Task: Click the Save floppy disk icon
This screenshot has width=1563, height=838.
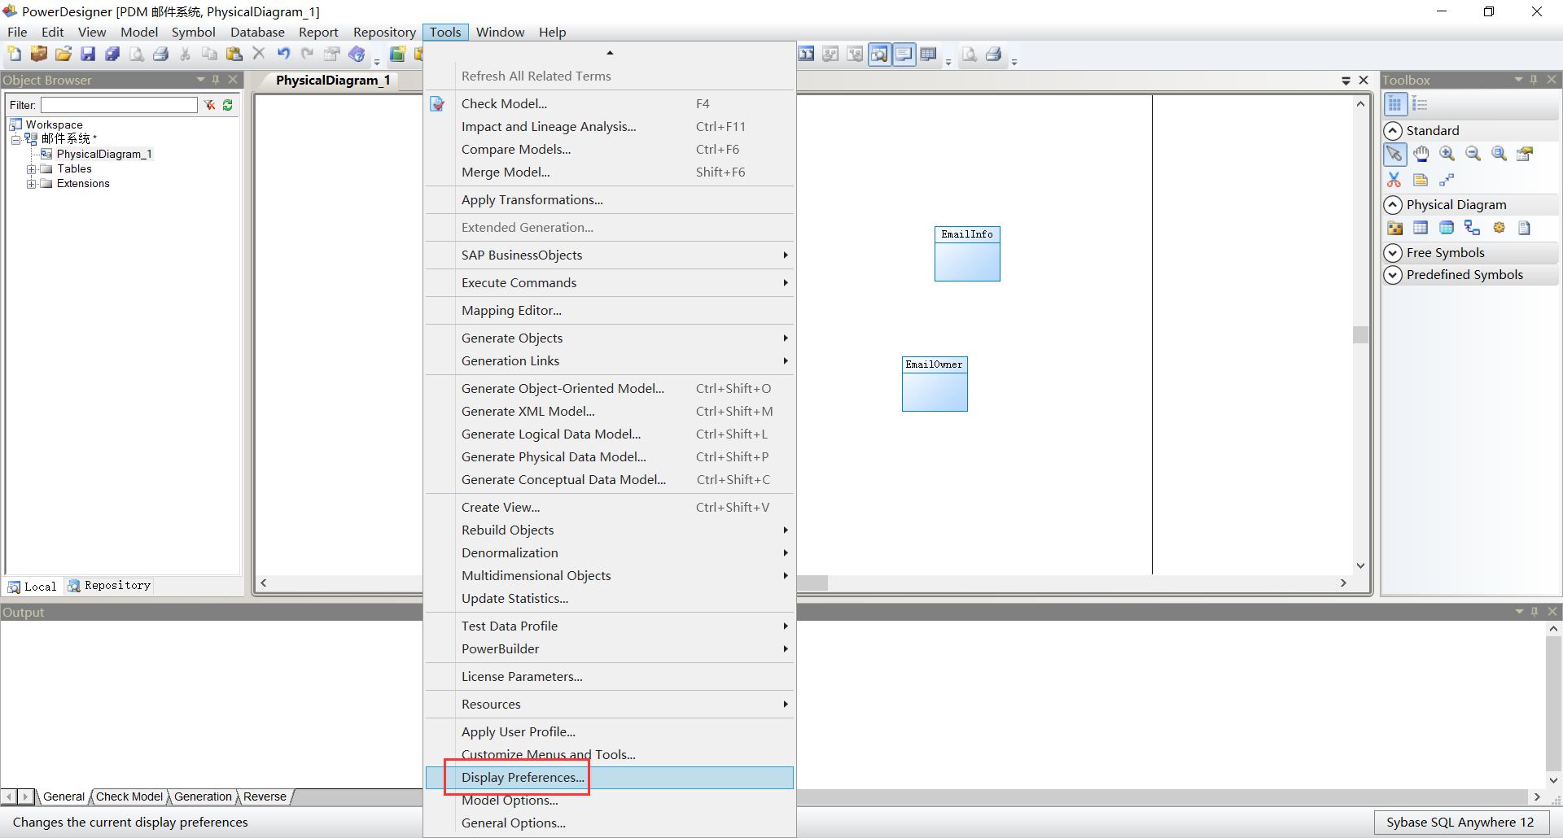Action: [88, 55]
